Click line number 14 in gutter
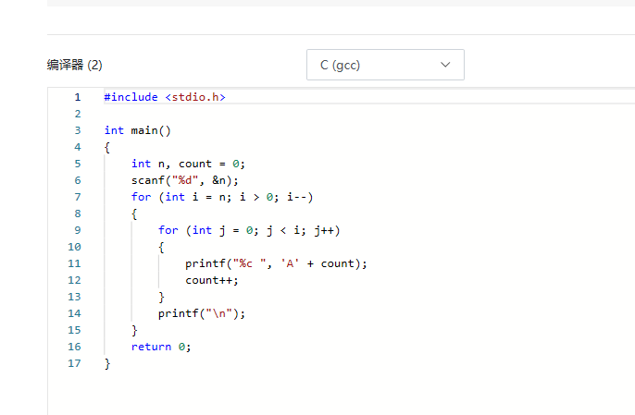Viewport: 635px width, 415px height. (74, 313)
